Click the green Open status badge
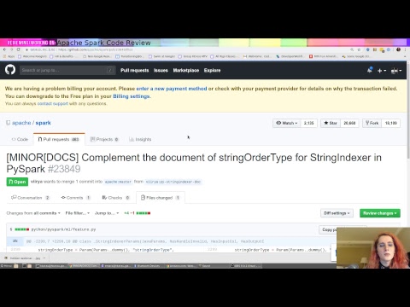Screen dimensions: 410x307 17,182
